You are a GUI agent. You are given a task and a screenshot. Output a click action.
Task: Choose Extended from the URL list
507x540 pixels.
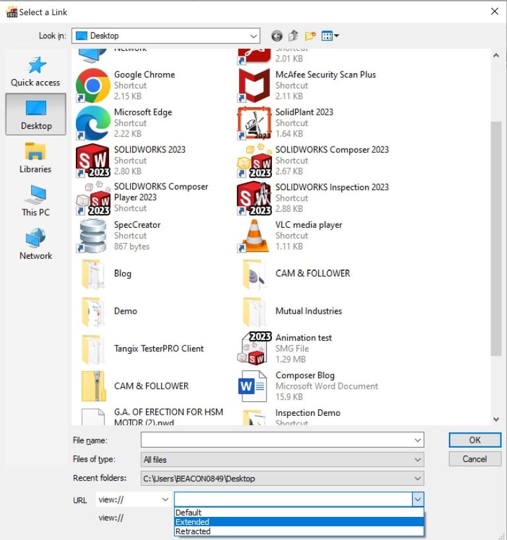point(299,522)
